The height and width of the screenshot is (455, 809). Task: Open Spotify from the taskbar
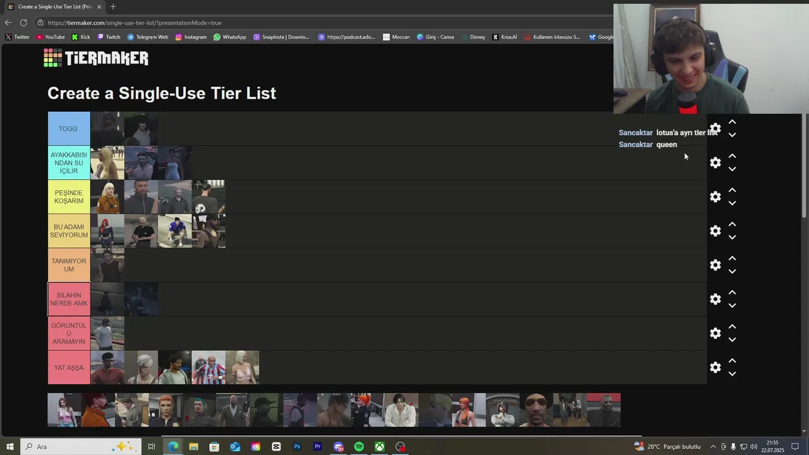[x=359, y=447]
